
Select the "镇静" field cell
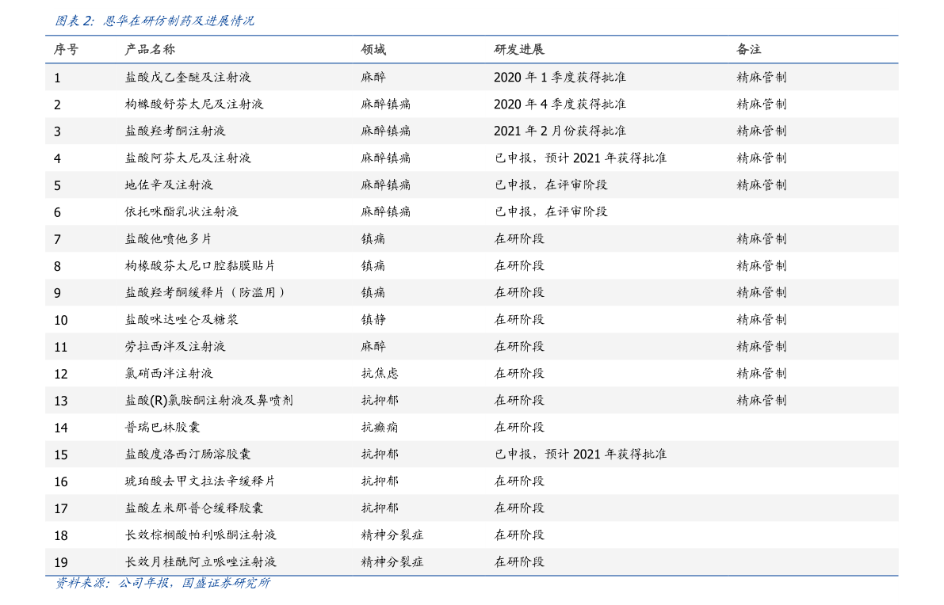(x=373, y=320)
